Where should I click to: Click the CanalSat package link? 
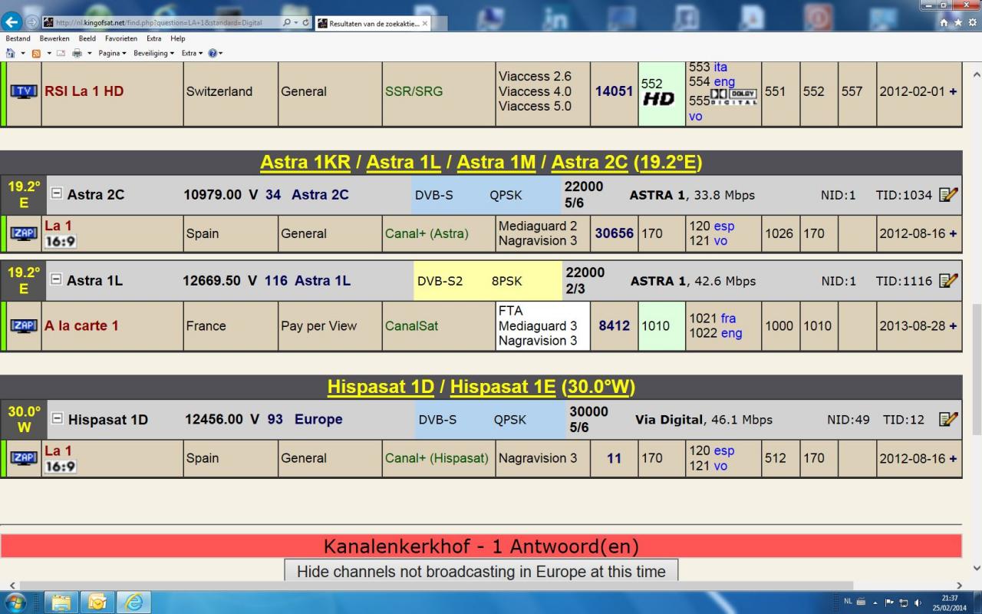[x=411, y=325]
